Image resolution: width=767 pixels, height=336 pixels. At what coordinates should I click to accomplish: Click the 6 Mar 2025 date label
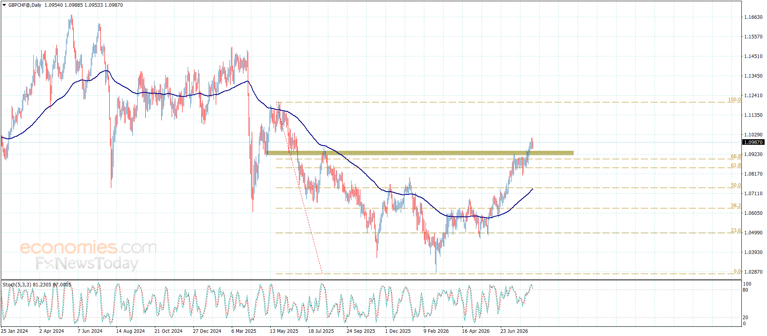(244, 331)
